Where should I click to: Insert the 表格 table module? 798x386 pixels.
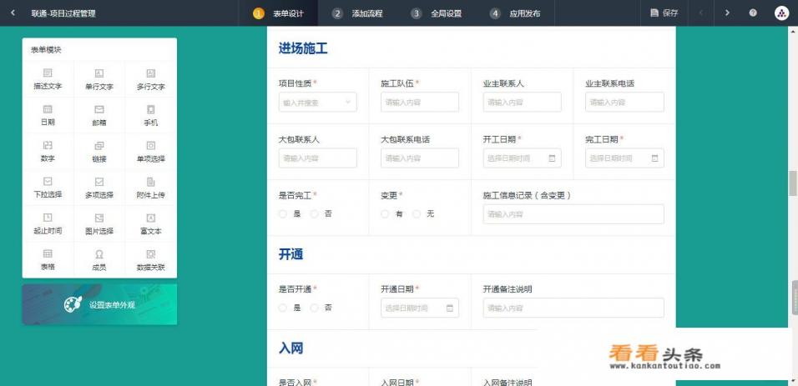pyautogui.click(x=48, y=258)
